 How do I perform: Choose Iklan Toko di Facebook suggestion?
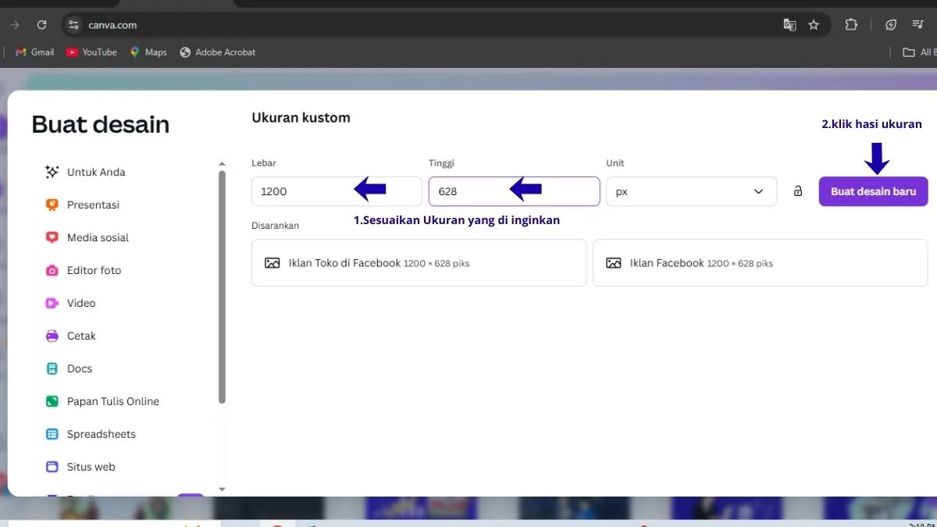[x=419, y=263]
